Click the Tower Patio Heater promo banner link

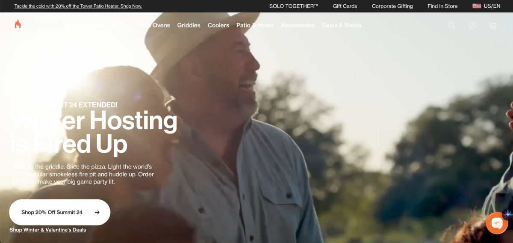coord(78,6)
